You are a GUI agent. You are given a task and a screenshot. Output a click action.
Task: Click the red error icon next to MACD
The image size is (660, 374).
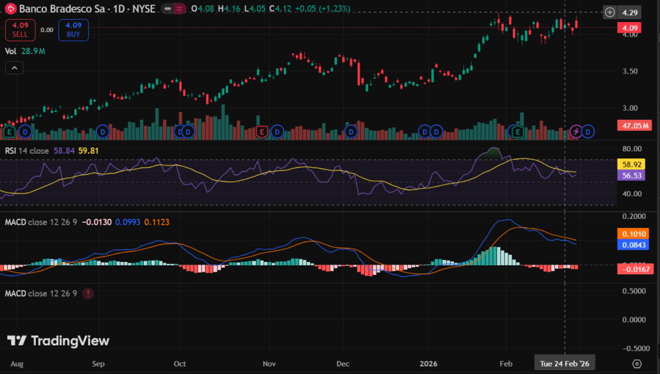87,294
